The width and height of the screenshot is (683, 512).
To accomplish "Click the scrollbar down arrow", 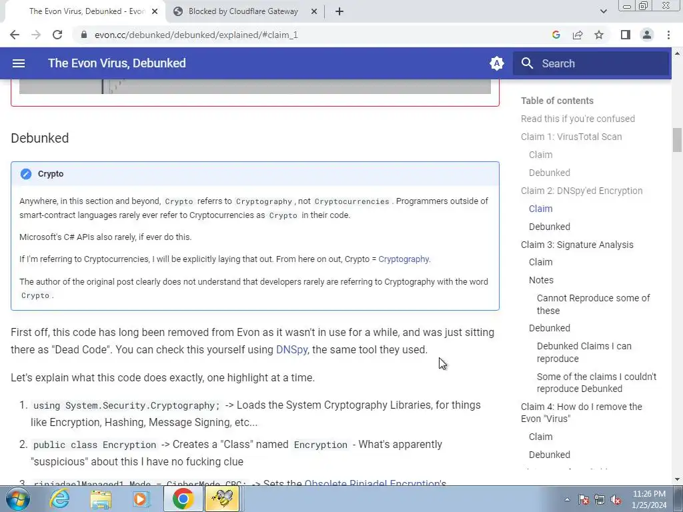I will (677, 479).
